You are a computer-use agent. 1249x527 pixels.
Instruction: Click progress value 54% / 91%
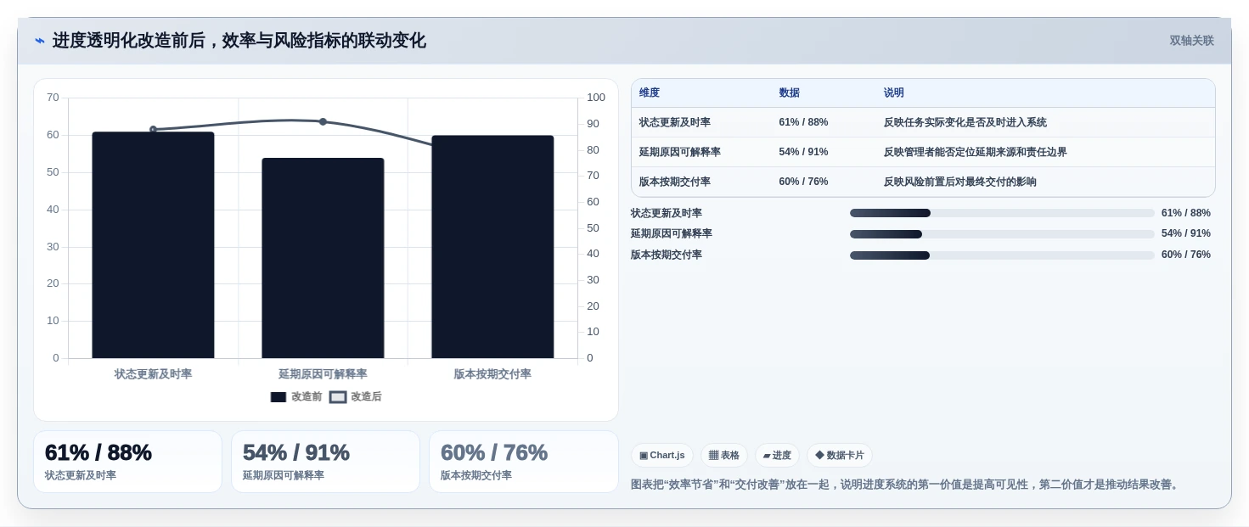1186,233
